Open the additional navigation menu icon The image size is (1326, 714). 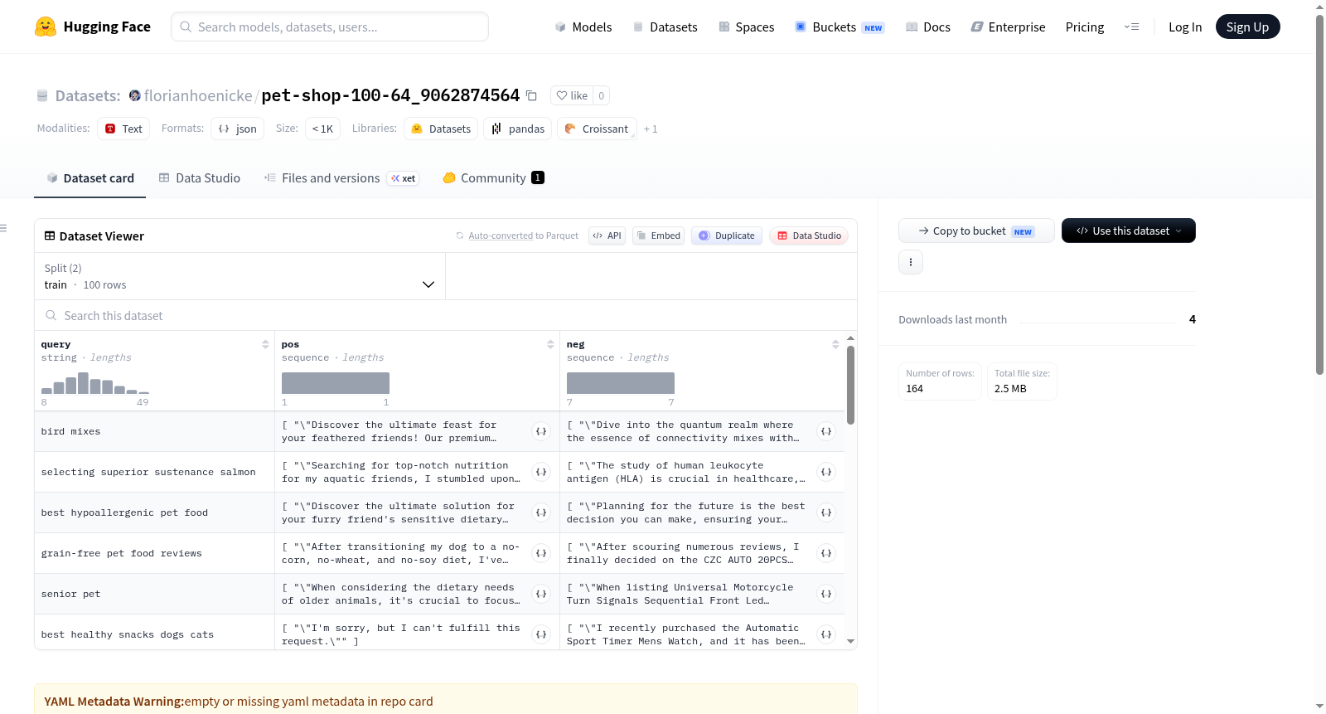(x=1131, y=27)
